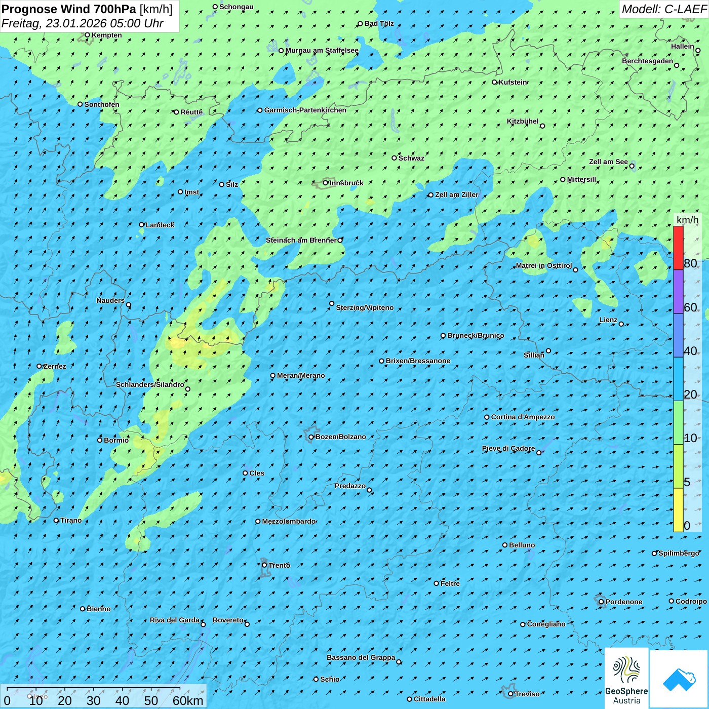Viewport: 709px width, 709px height.
Task: Click the 'Mezzolombardo' label
Action: coord(289,521)
